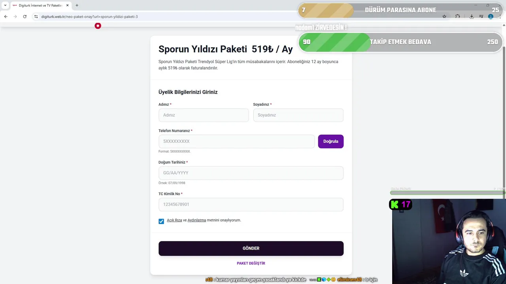Expand the tab search dropdown arrow
The height and width of the screenshot is (284, 506).
tap(5, 5)
